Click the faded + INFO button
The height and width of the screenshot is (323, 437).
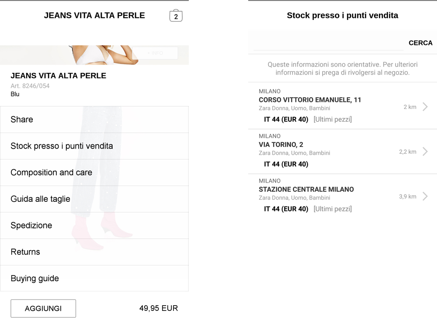(155, 53)
